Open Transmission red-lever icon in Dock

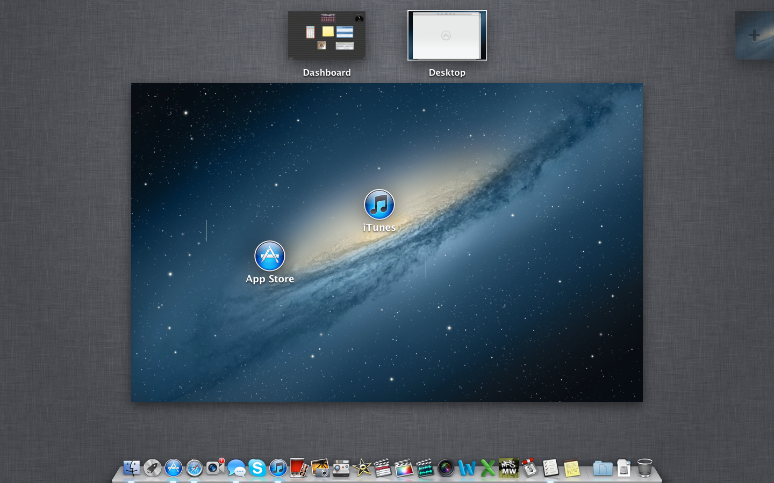pyautogui.click(x=529, y=468)
